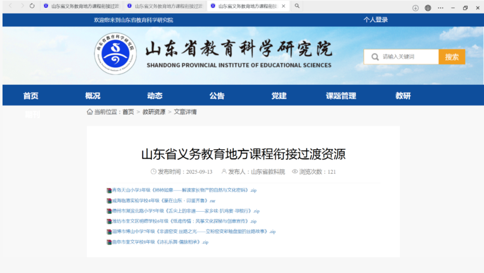
Task: Click the browser back arrow
Action: (10, 6)
